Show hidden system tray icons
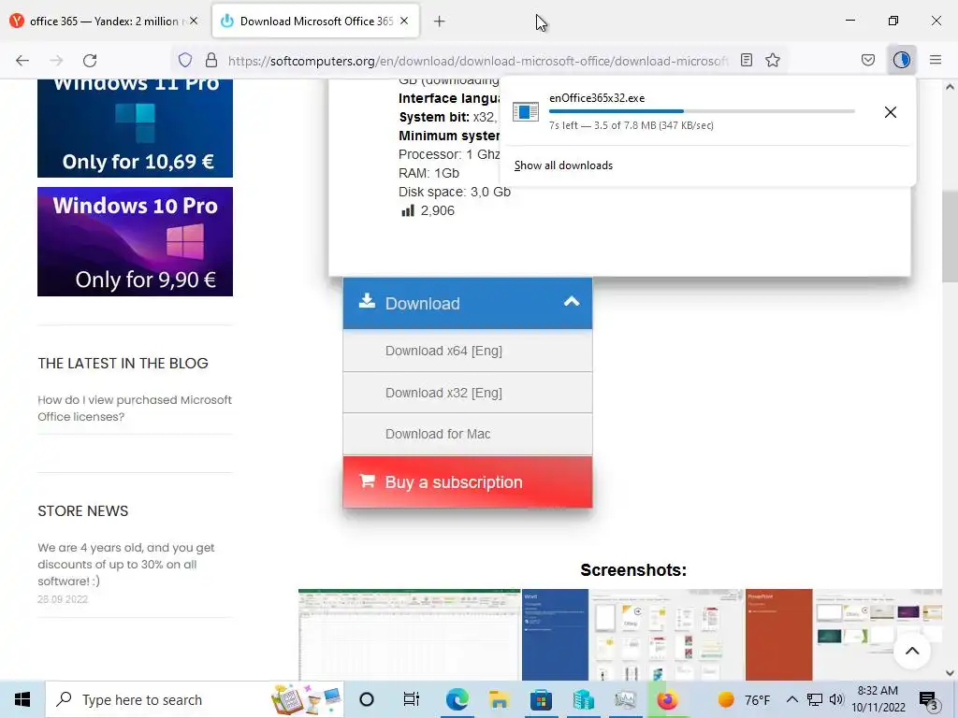This screenshot has width=958, height=718. click(x=791, y=699)
